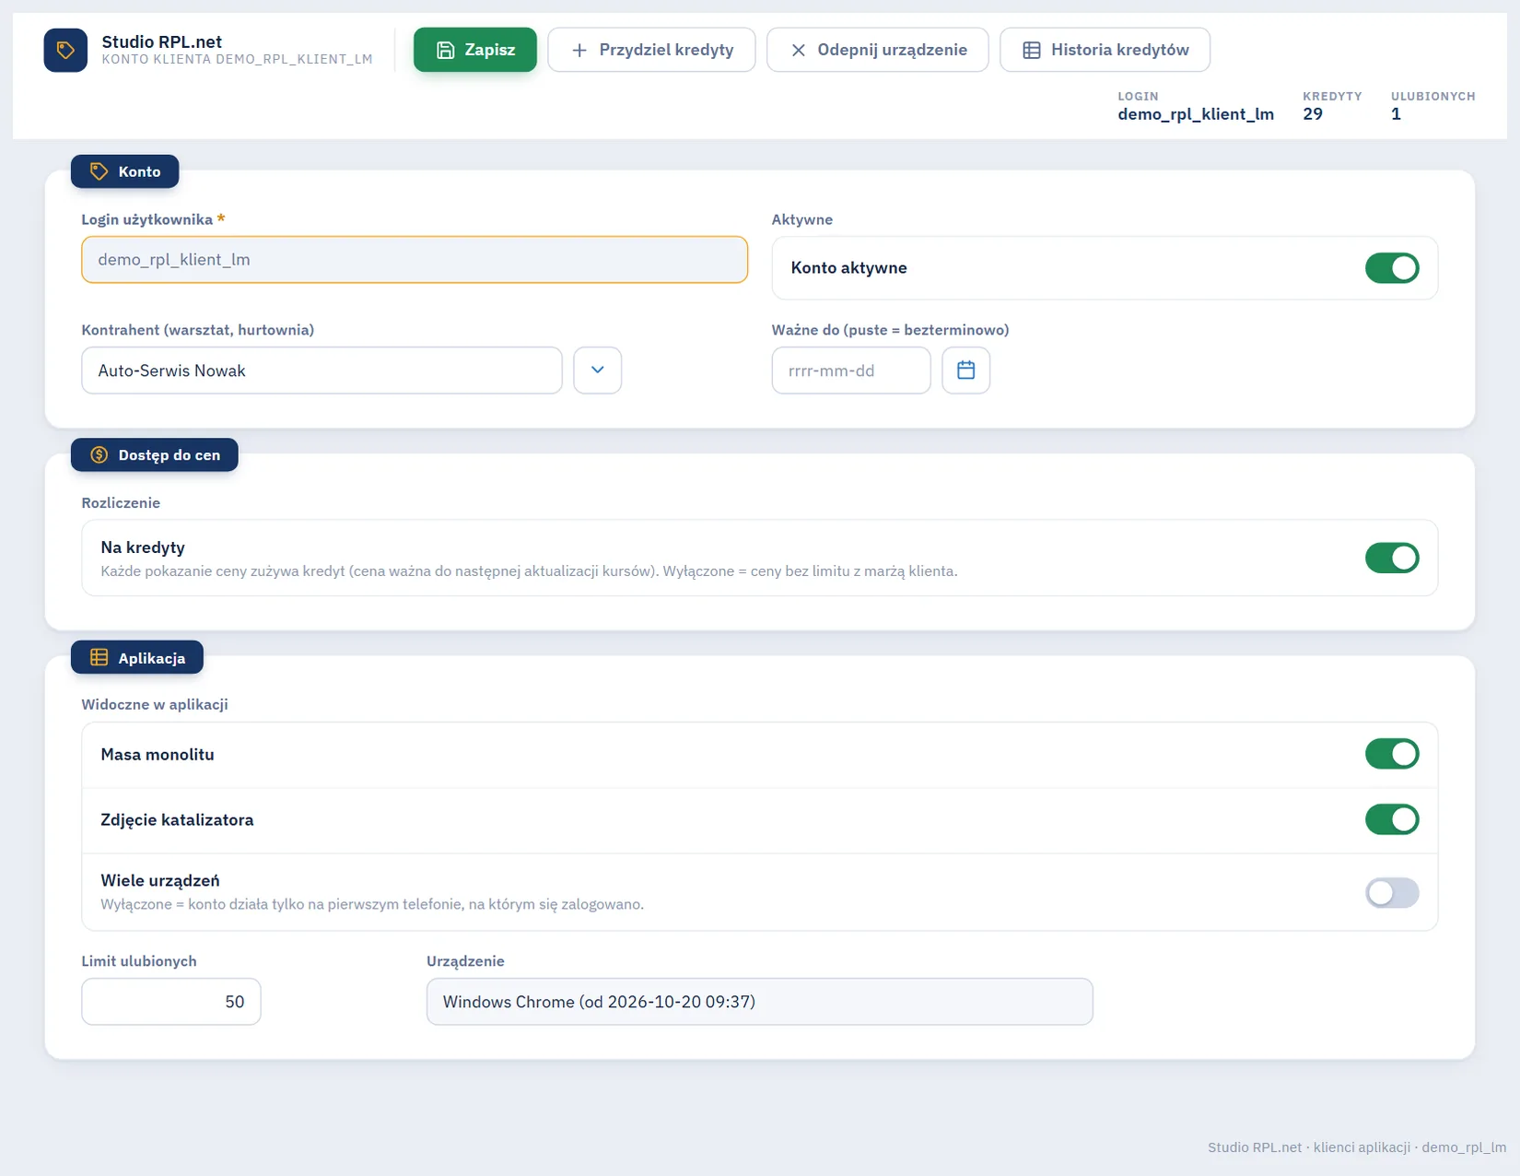Click Odepnij urządzenie button
Screen dimensions: 1520x1176
tap(878, 50)
